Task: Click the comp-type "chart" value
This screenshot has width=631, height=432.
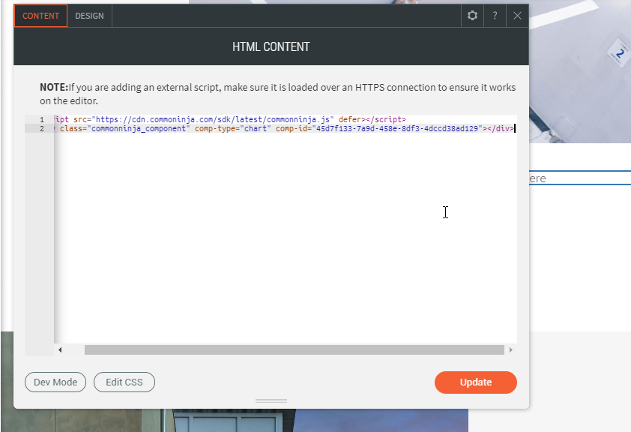Action: pyautogui.click(x=256, y=129)
